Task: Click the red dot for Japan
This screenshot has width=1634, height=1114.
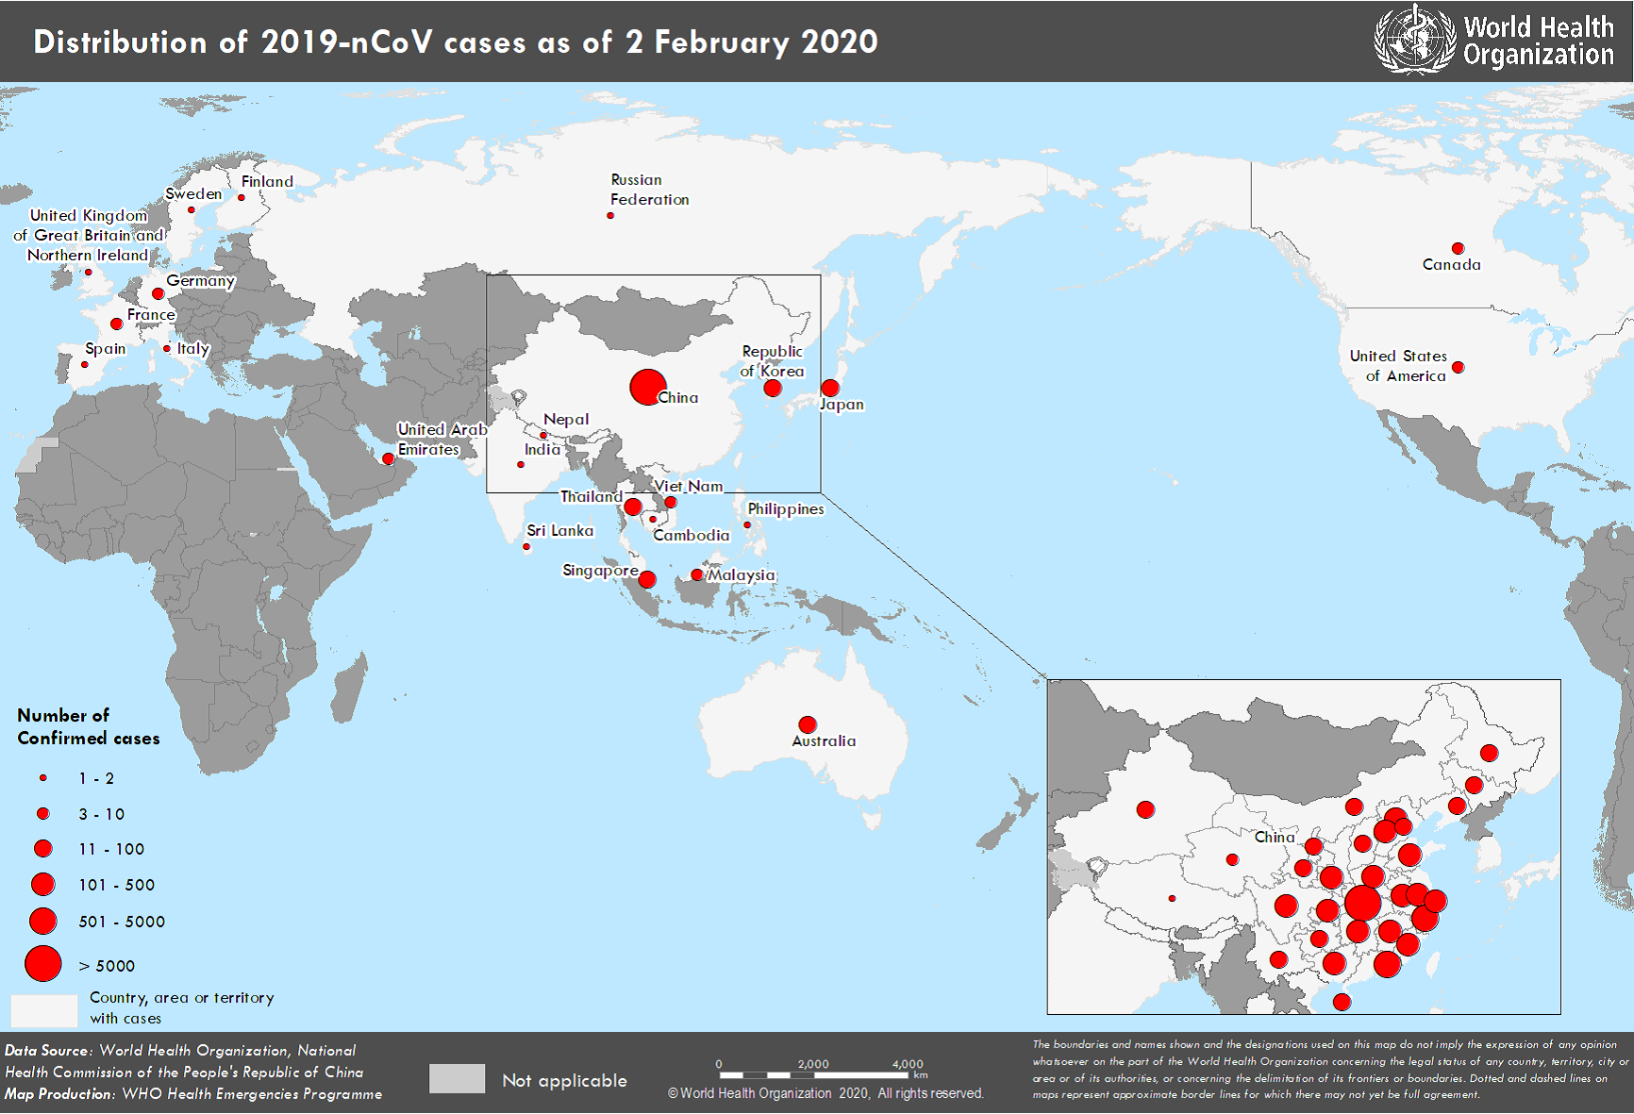Action: [x=830, y=388]
